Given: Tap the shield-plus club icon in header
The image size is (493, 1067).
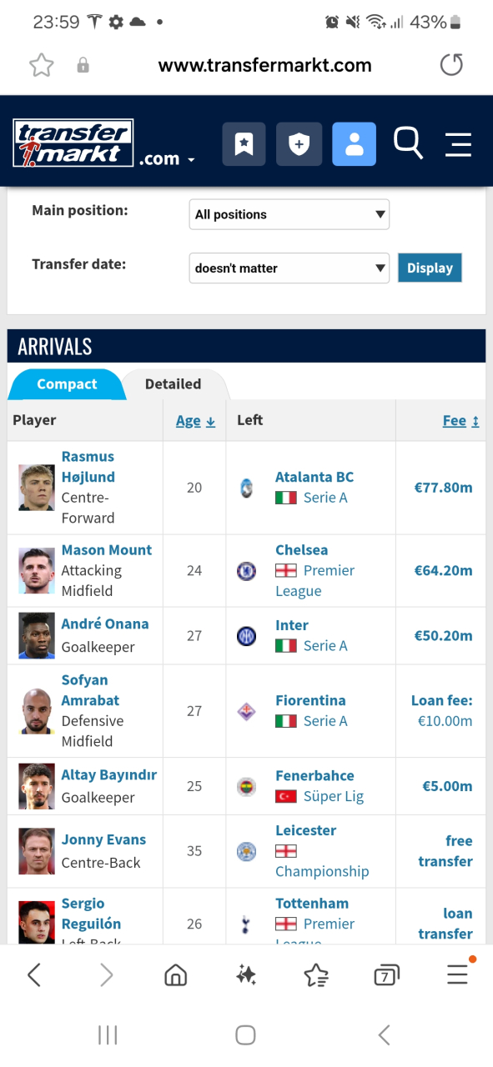Looking at the screenshot, I should coord(299,144).
